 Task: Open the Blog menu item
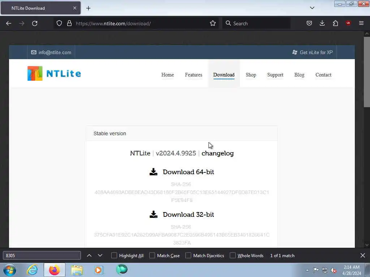point(299,75)
